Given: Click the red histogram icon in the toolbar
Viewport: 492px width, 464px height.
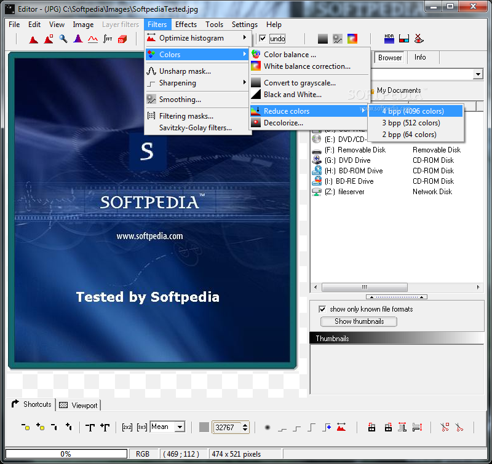Looking at the screenshot, I should click(x=34, y=39).
